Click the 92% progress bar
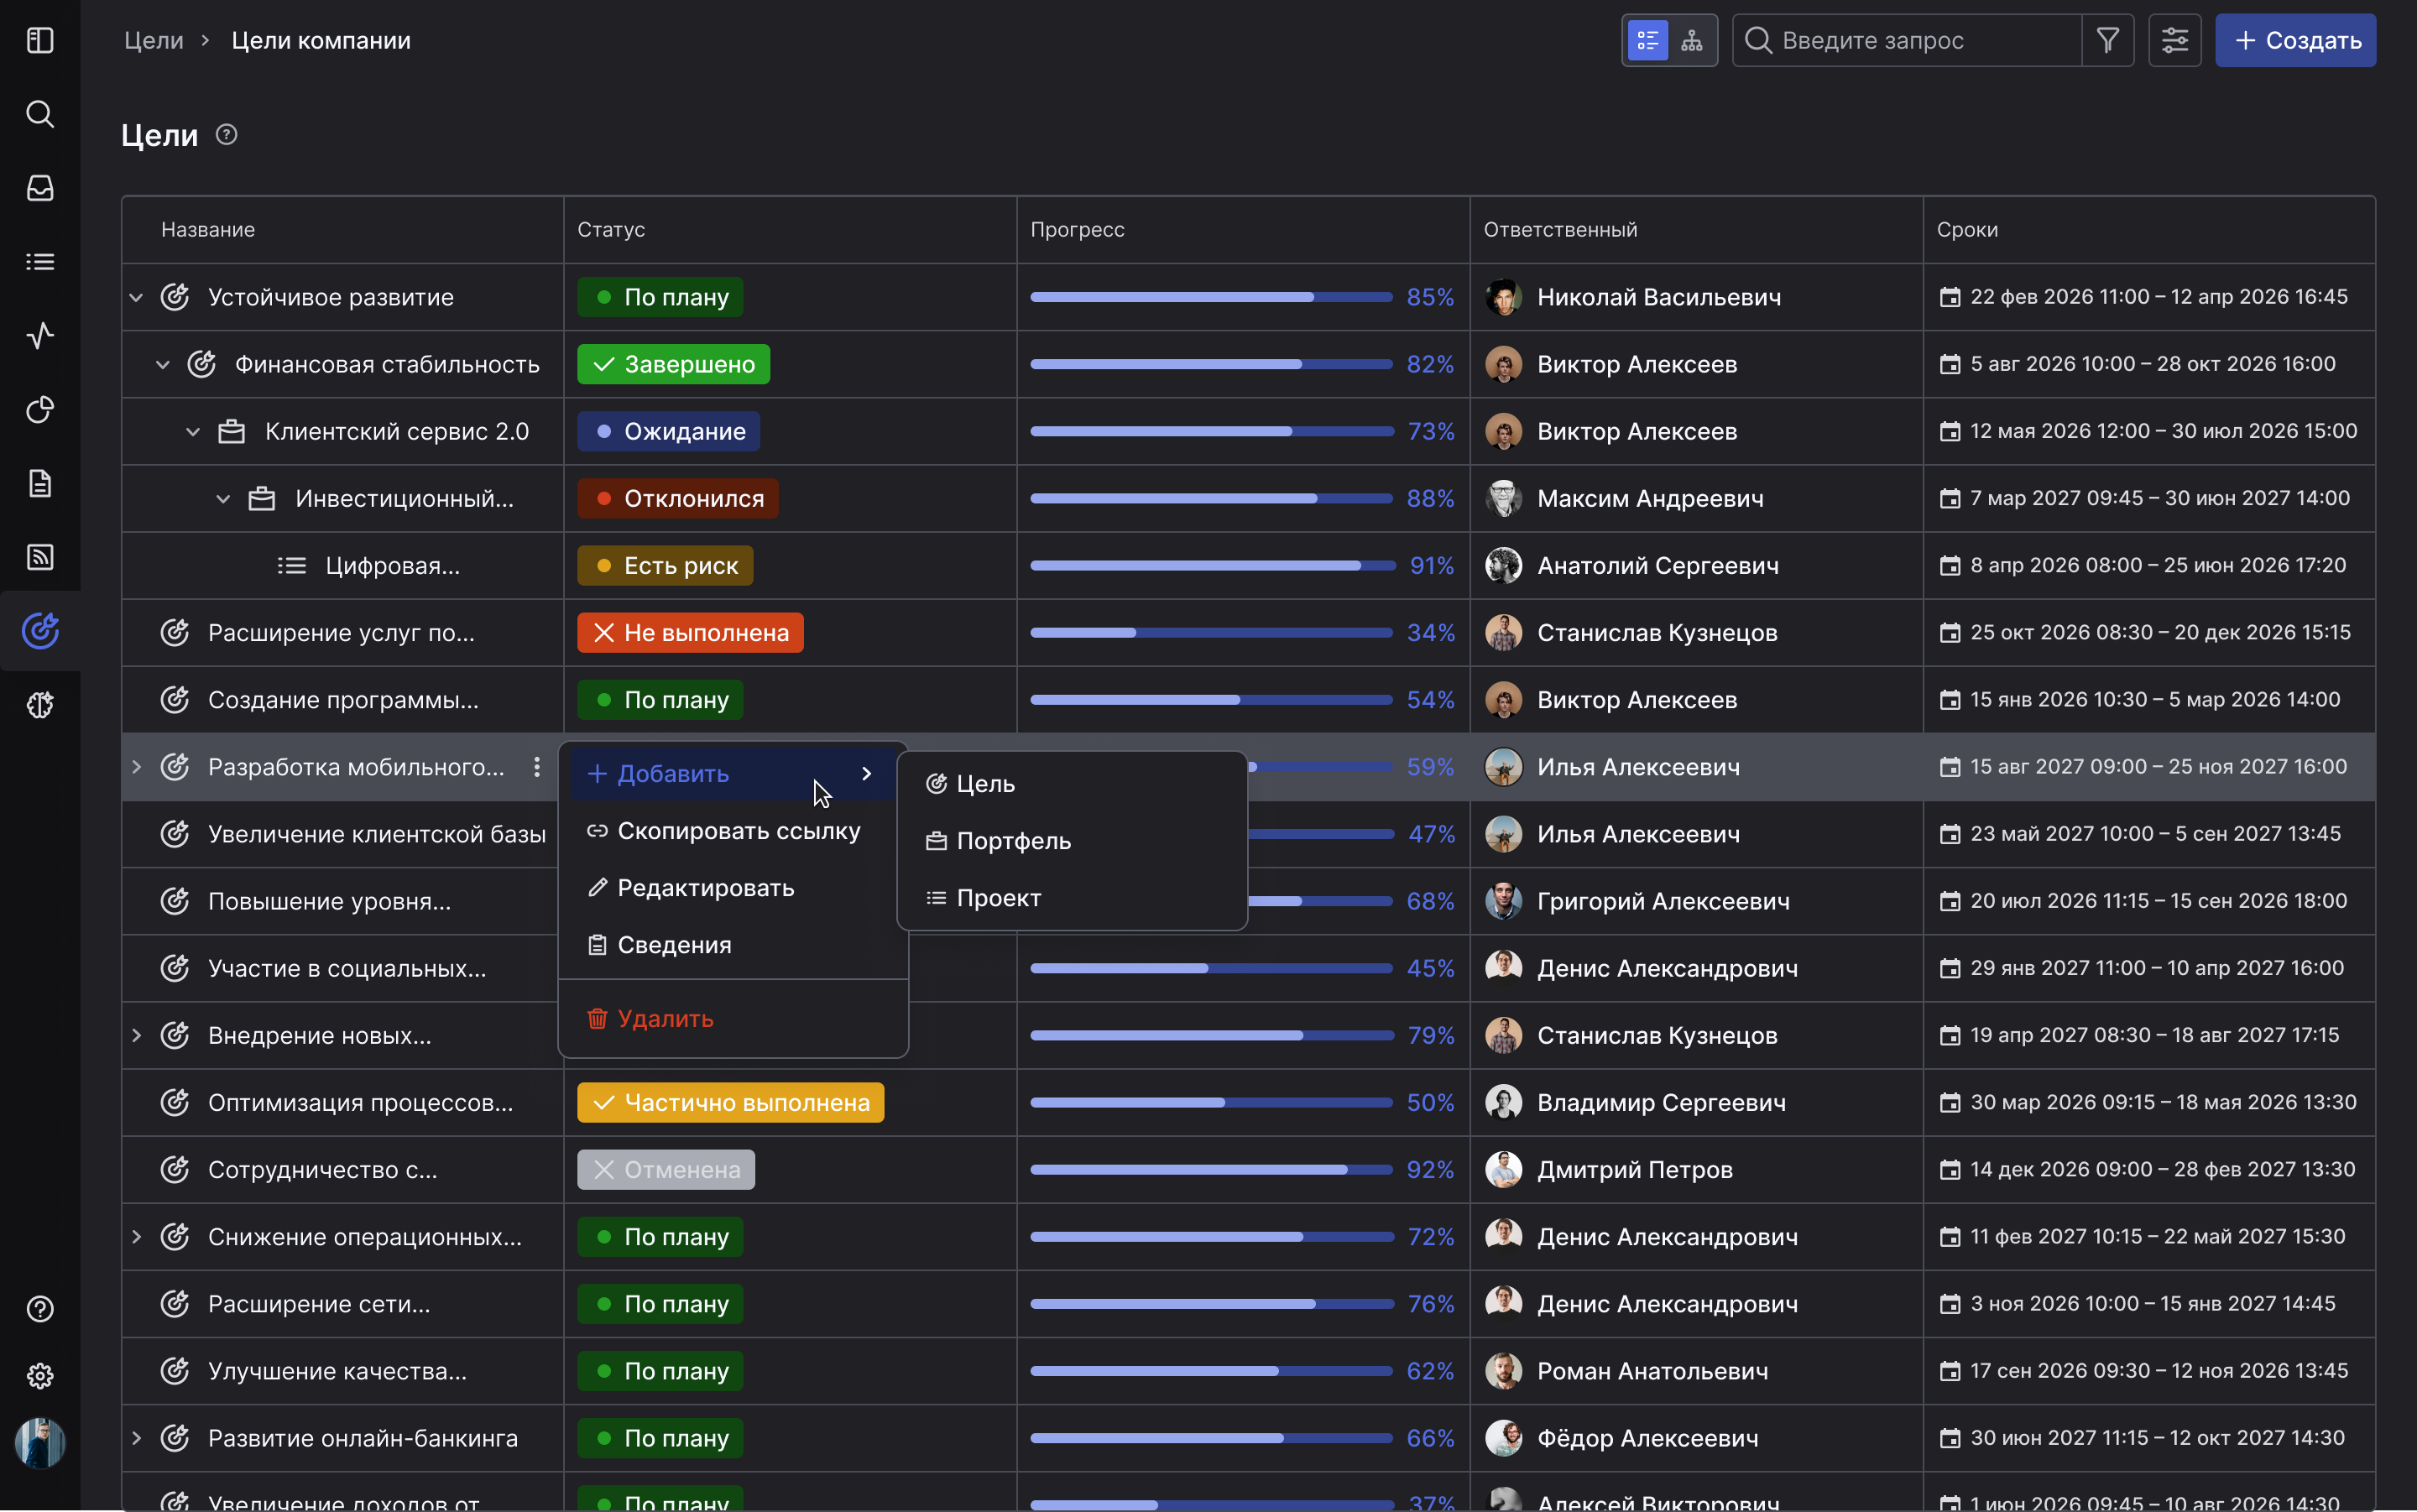Image resolution: width=2417 pixels, height=1512 pixels. coord(1211,1170)
